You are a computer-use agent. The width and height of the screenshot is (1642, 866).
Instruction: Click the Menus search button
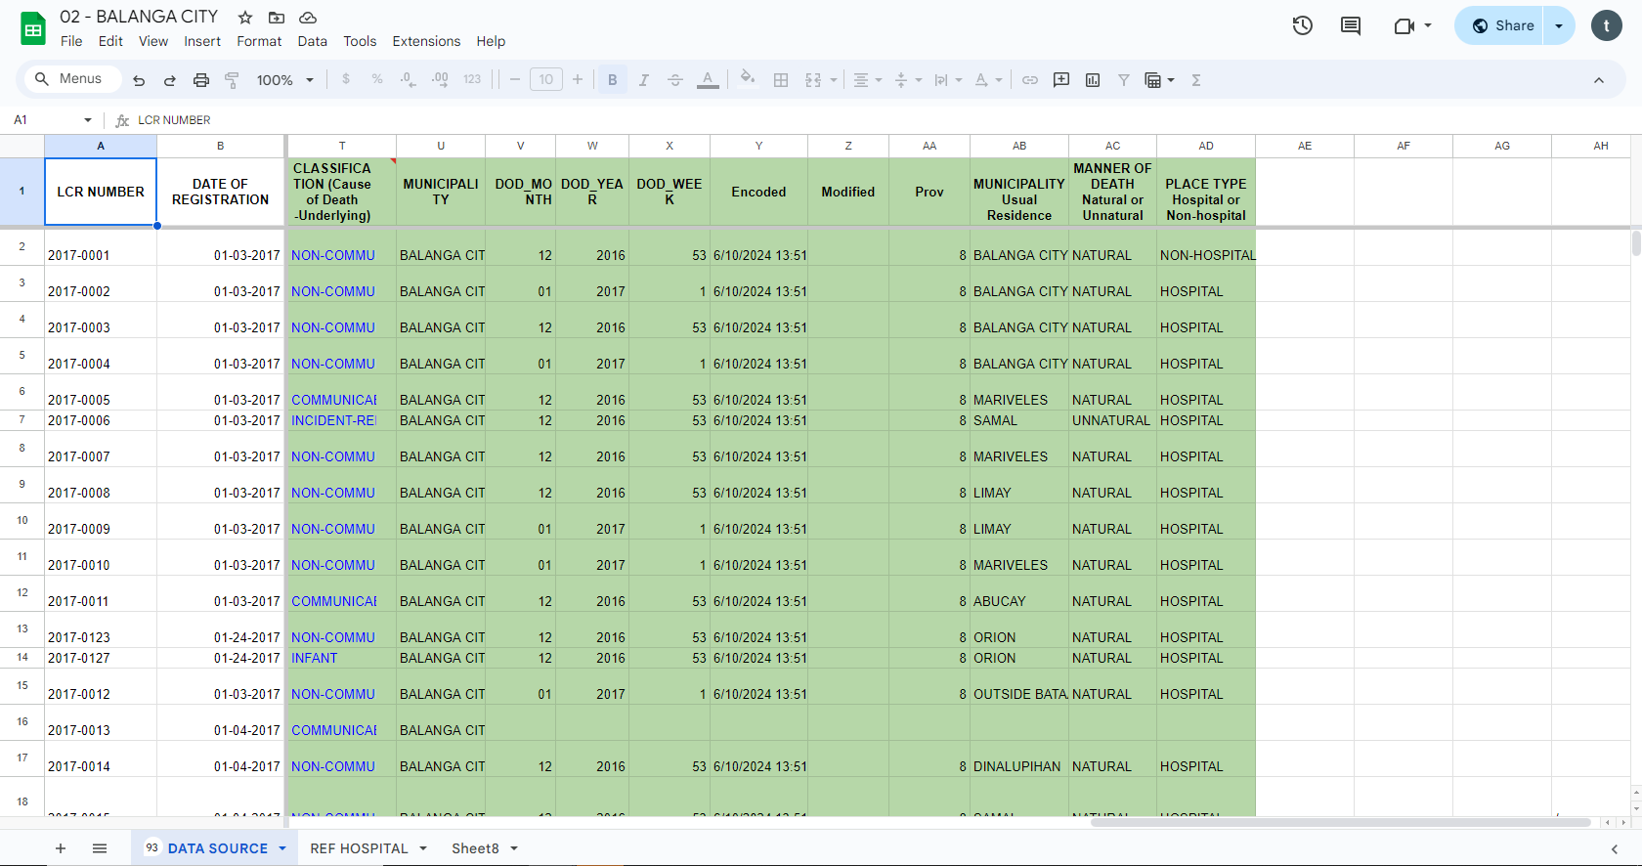[68, 79]
